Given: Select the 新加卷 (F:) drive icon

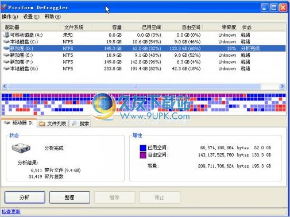Looking at the screenshot, I should [x=6, y=62].
